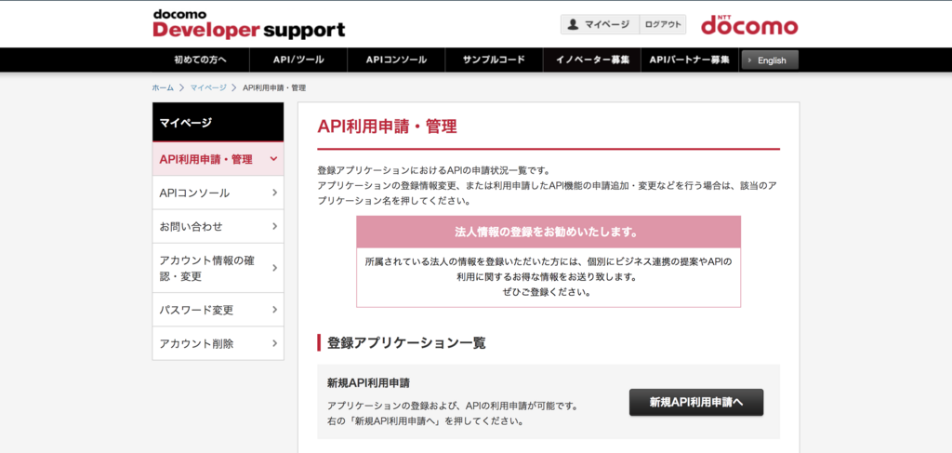Click the API利用申請・管理 page heading
952x453 pixels.
tap(387, 127)
